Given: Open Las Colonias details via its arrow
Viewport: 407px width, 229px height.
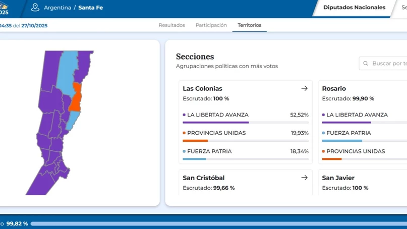Looking at the screenshot, I should pyautogui.click(x=304, y=88).
